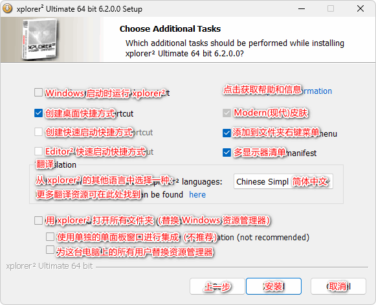Close the setup window

[x=360, y=8]
